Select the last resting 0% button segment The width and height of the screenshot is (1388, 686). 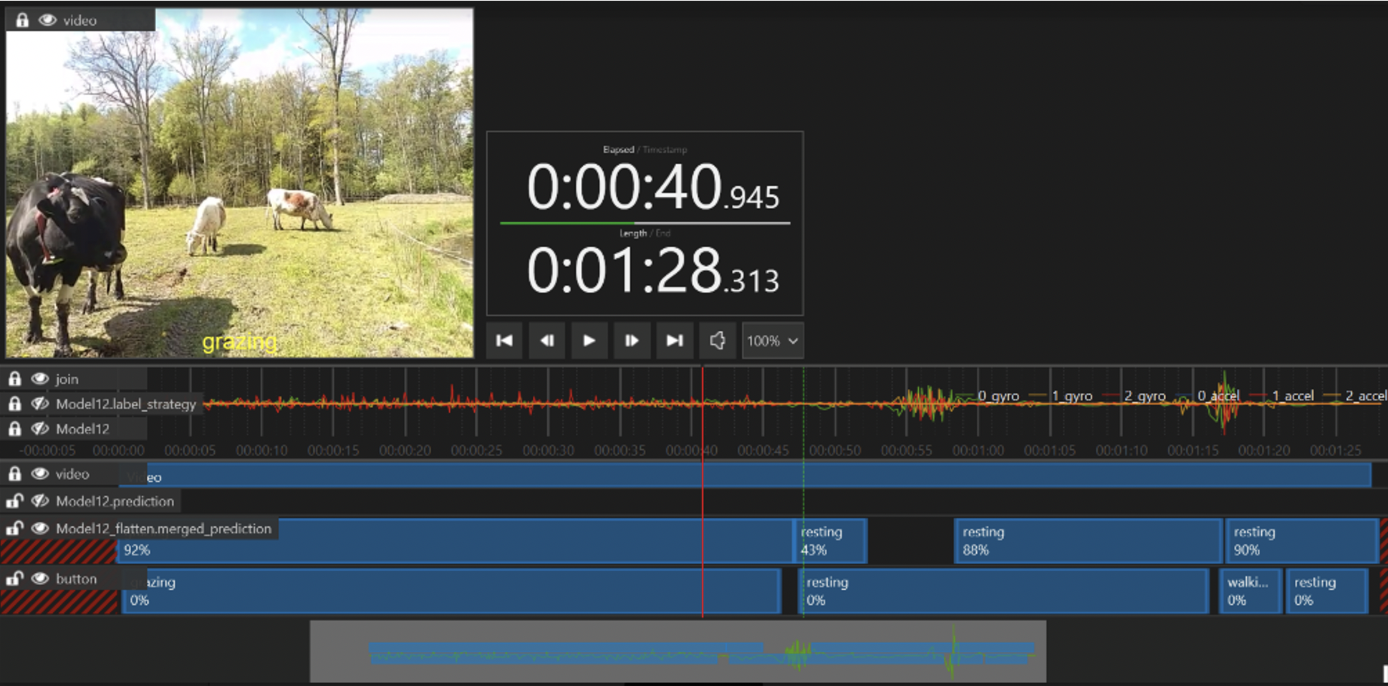[1327, 591]
